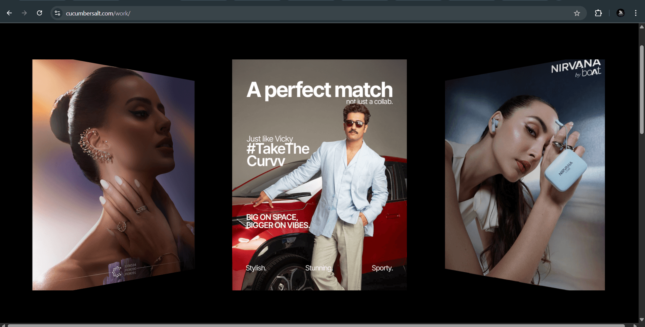Viewport: 645px width, 327px height.
Task: Open the browser profile avatar
Action: 620,13
